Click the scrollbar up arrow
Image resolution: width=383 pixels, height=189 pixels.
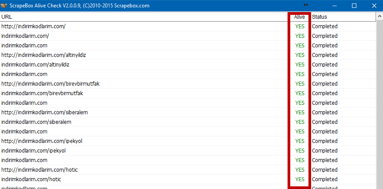379,16
